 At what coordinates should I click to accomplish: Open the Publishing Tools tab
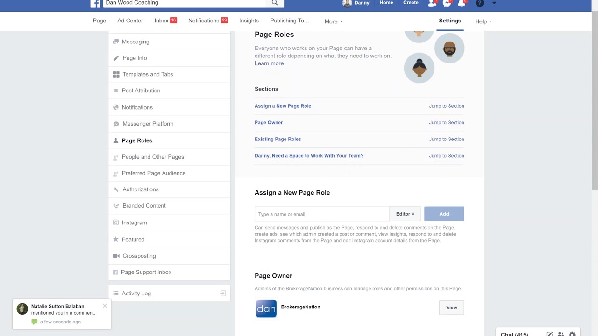[x=290, y=21]
